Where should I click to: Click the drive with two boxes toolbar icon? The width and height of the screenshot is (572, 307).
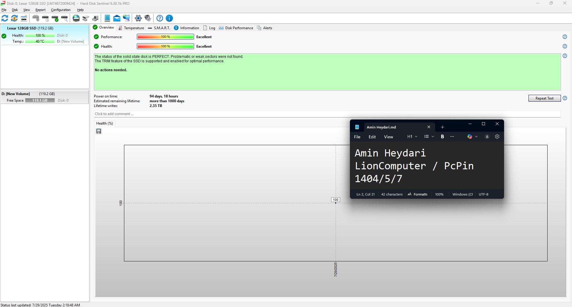click(86, 18)
